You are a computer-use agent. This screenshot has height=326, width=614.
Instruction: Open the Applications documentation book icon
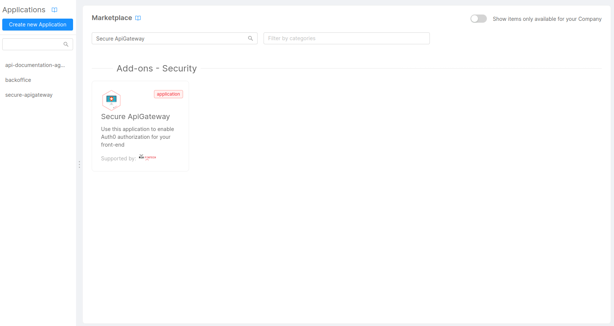[x=54, y=10]
